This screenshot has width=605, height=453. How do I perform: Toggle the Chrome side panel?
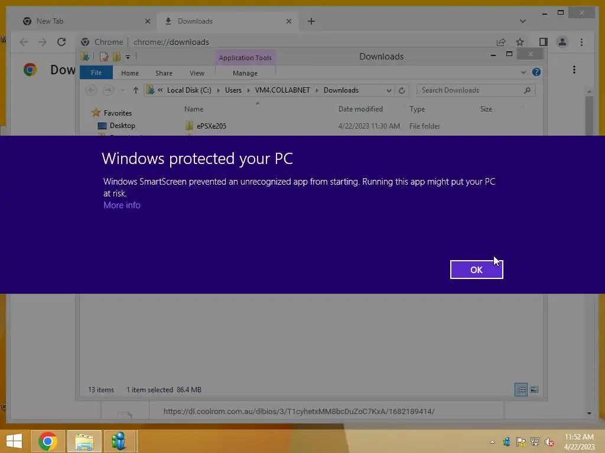tap(544, 42)
